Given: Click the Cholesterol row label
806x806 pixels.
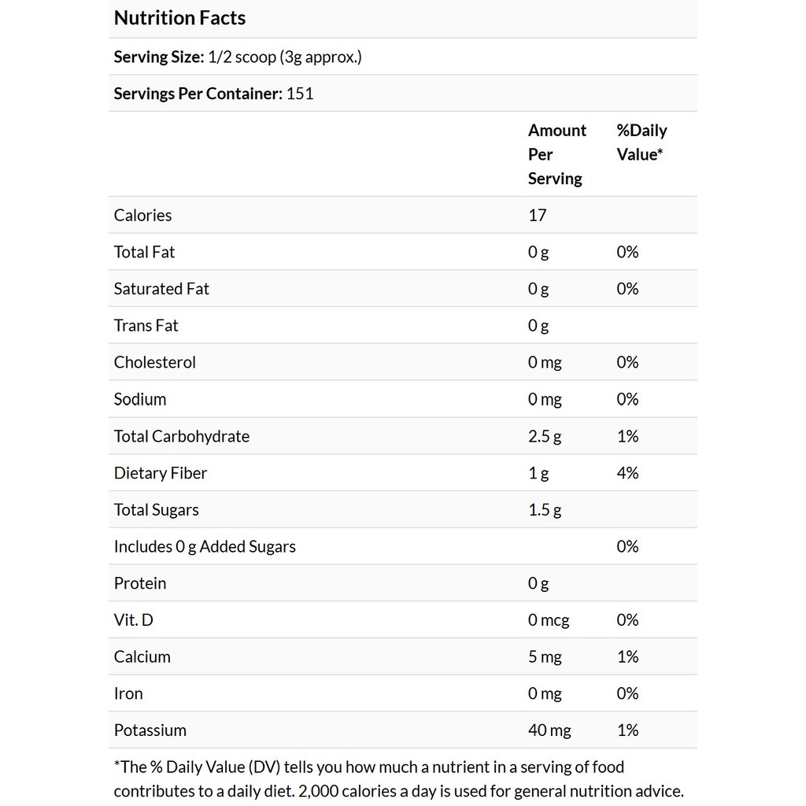Looking at the screenshot, I should 154,362.
